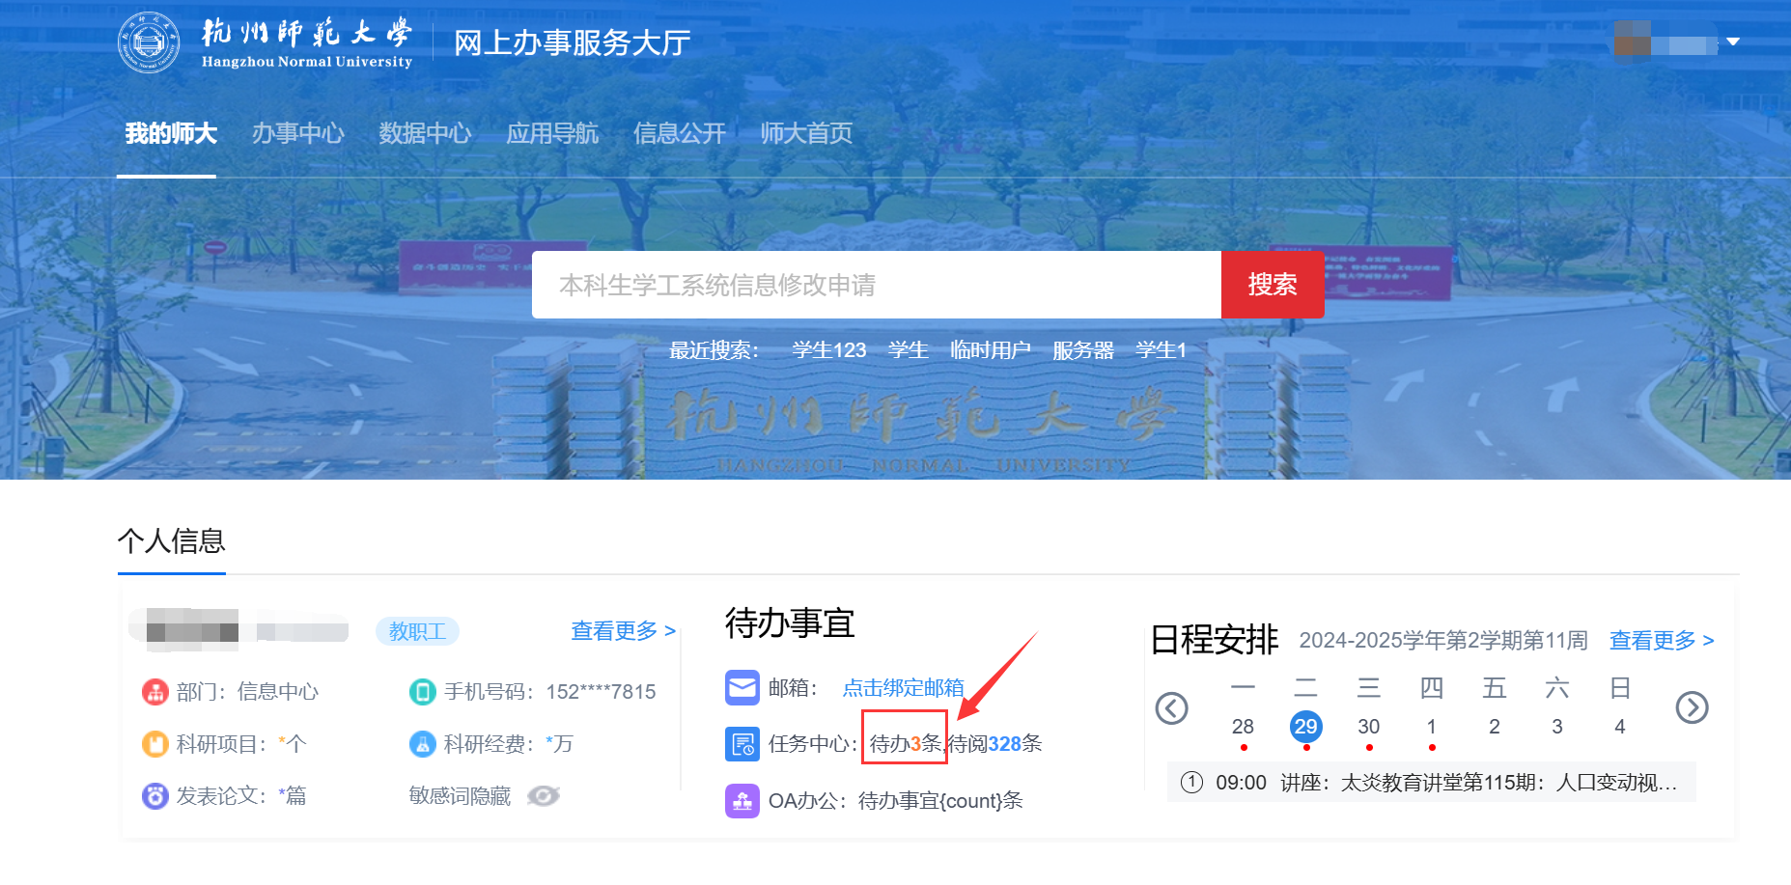Click the blue 科研经费 flask icon
The height and width of the screenshot is (885, 1791).
(x=423, y=744)
